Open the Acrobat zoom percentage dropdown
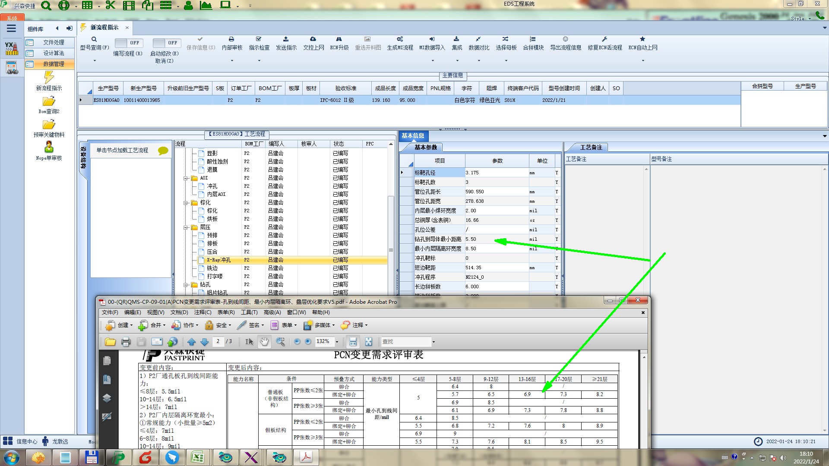This screenshot has height=466, width=829. (x=337, y=342)
